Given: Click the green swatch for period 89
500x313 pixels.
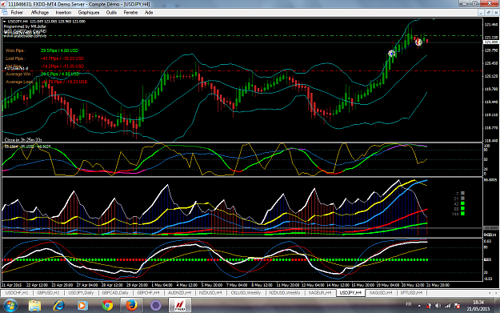Looking at the screenshot, I should [462, 208].
